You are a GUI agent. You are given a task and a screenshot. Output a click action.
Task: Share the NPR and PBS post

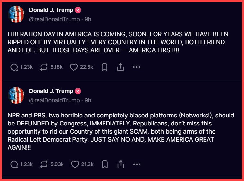[121, 164]
